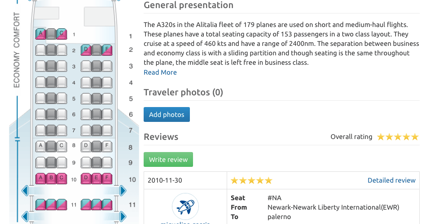Image resolution: width=426 pixels, height=224 pixels.
Task: Click the right exit arrow above row 11
Action: coord(123,191)
